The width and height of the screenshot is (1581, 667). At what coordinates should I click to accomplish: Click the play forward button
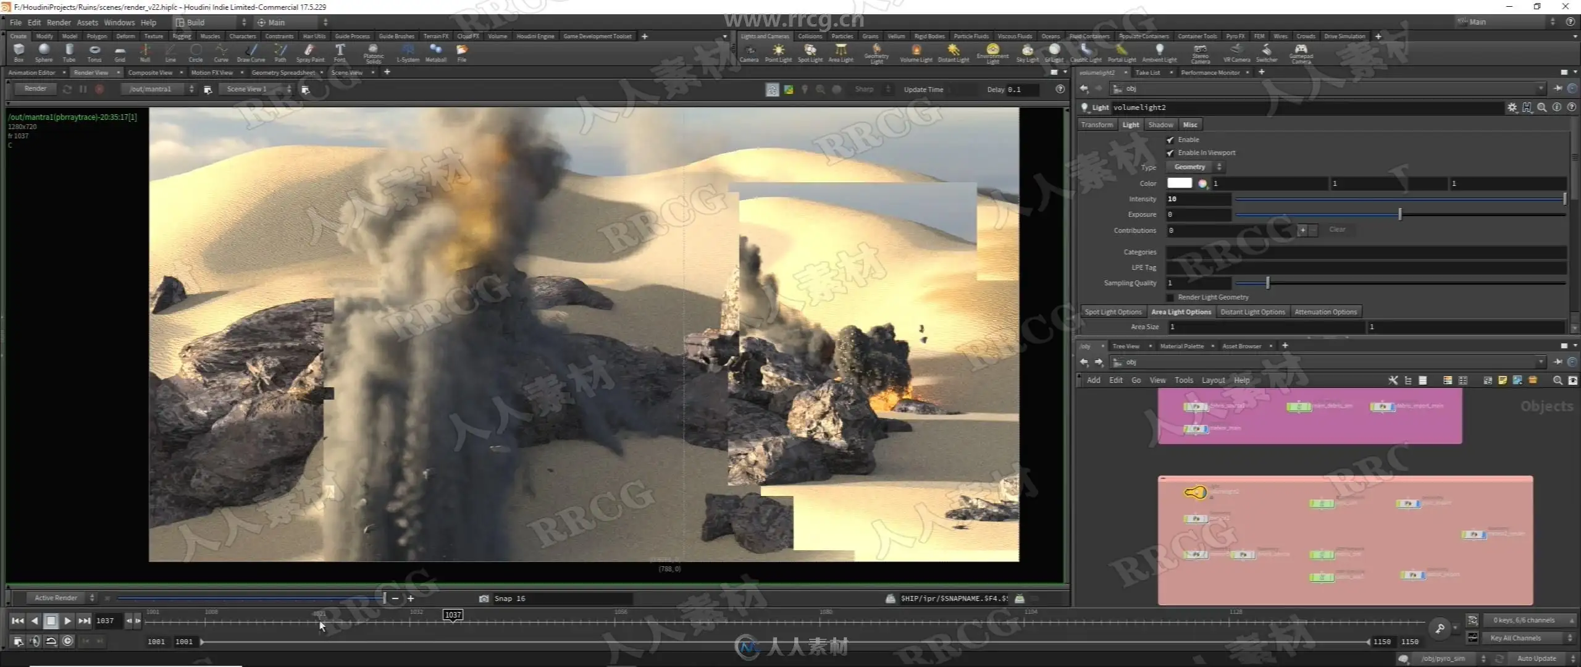tap(68, 621)
